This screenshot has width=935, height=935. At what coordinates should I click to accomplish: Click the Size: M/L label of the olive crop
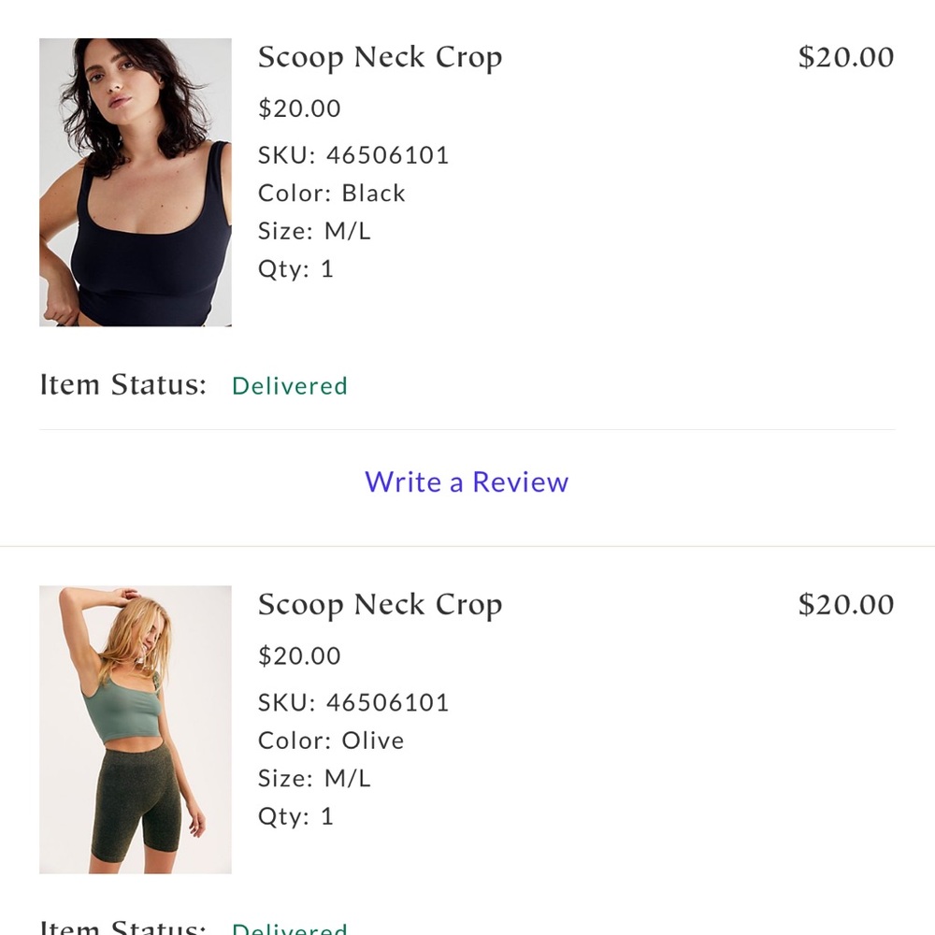coord(314,778)
